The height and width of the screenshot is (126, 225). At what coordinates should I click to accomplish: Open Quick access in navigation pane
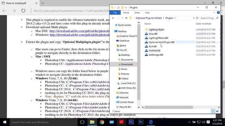(x=123, y=25)
